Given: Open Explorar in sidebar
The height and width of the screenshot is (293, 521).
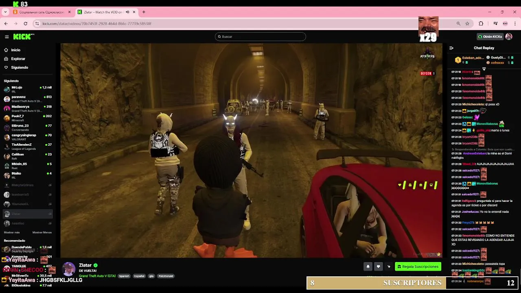Looking at the screenshot, I should pos(18,59).
